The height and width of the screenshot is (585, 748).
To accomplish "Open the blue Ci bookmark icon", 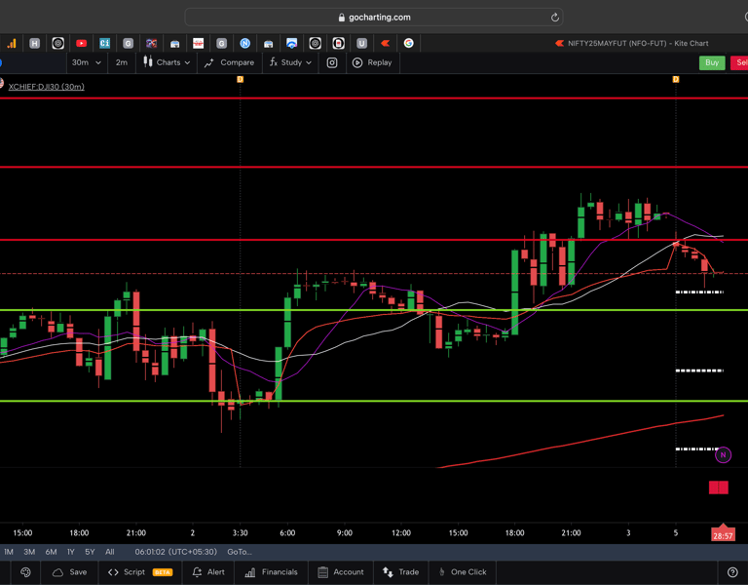I will 104,44.
